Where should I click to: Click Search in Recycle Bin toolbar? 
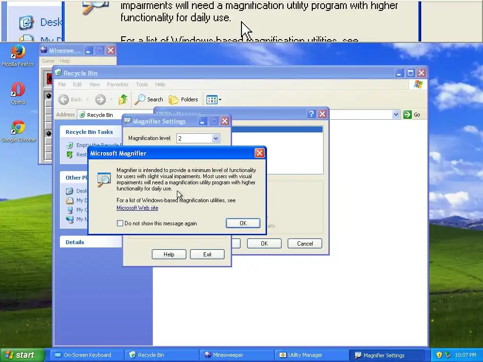click(x=149, y=99)
